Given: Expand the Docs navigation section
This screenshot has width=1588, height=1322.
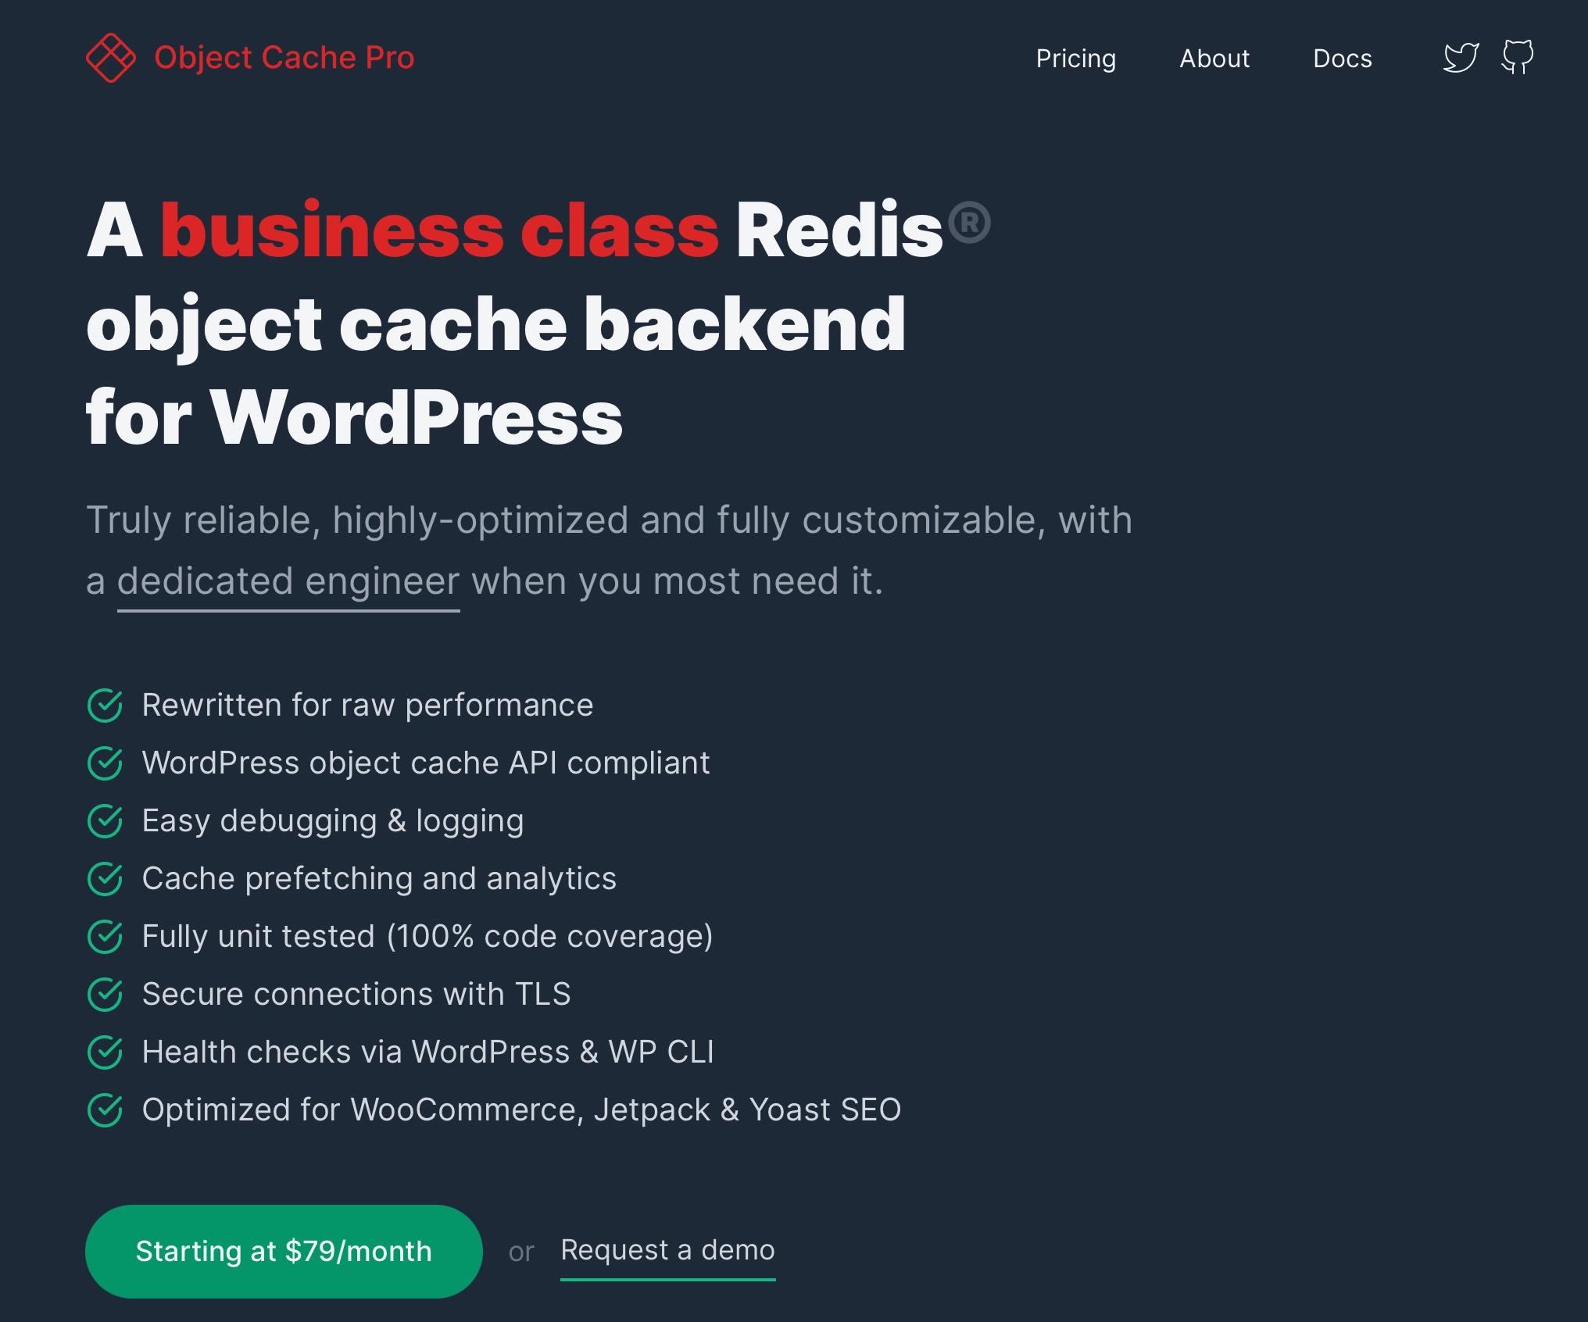Looking at the screenshot, I should click(1343, 57).
